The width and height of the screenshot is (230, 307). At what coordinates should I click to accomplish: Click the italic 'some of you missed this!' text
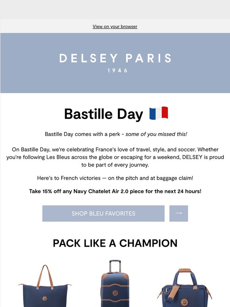click(x=156, y=134)
